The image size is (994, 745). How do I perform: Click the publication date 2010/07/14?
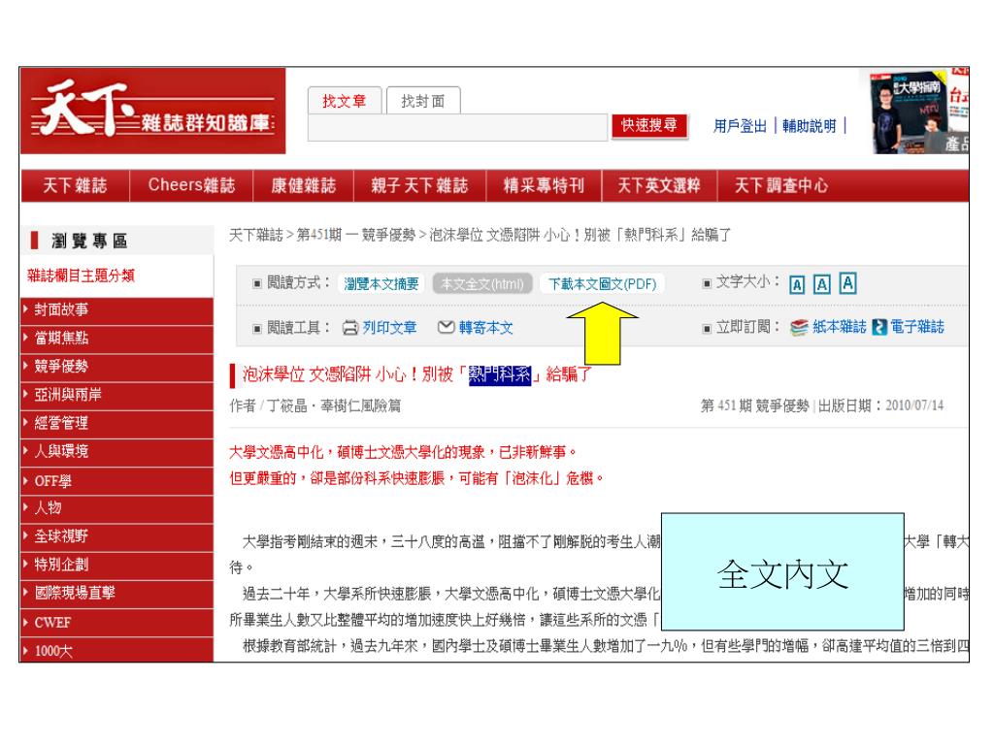pyautogui.click(x=914, y=405)
